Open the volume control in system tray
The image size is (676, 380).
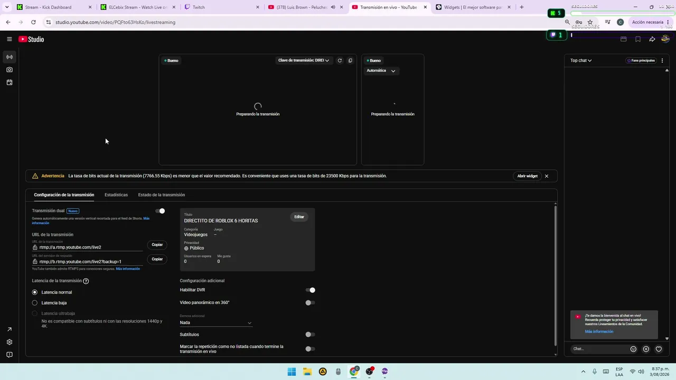pyautogui.click(x=641, y=372)
